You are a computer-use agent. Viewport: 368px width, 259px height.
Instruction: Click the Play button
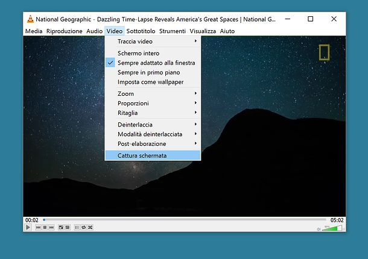point(28,227)
